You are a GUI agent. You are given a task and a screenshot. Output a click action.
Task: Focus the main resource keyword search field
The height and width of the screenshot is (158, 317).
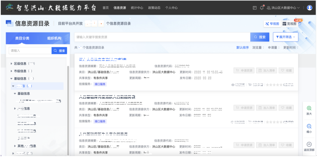point(163,37)
